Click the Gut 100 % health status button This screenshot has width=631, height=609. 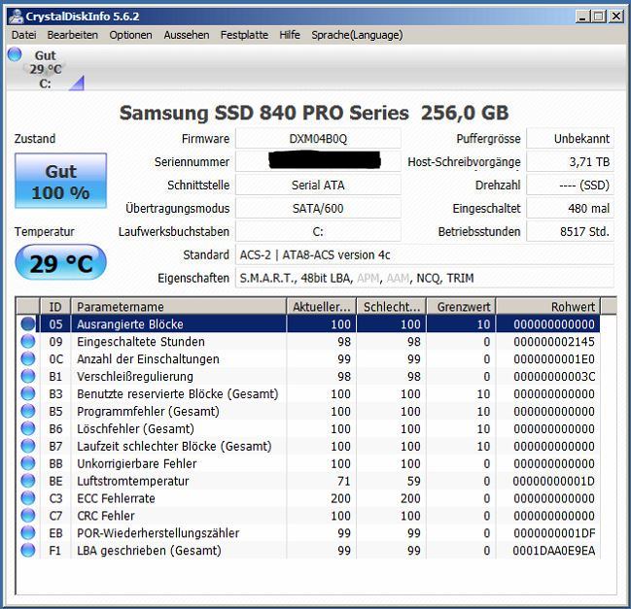point(60,181)
